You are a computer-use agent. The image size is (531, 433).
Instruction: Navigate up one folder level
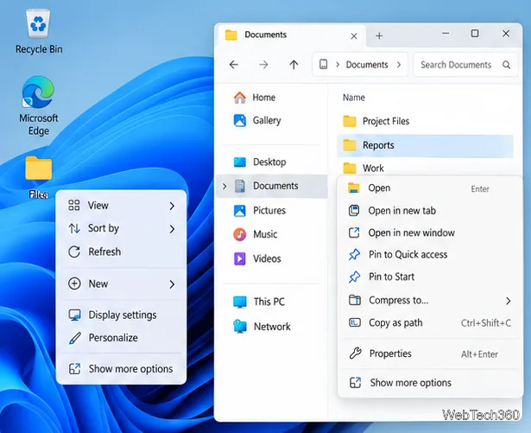tap(294, 65)
